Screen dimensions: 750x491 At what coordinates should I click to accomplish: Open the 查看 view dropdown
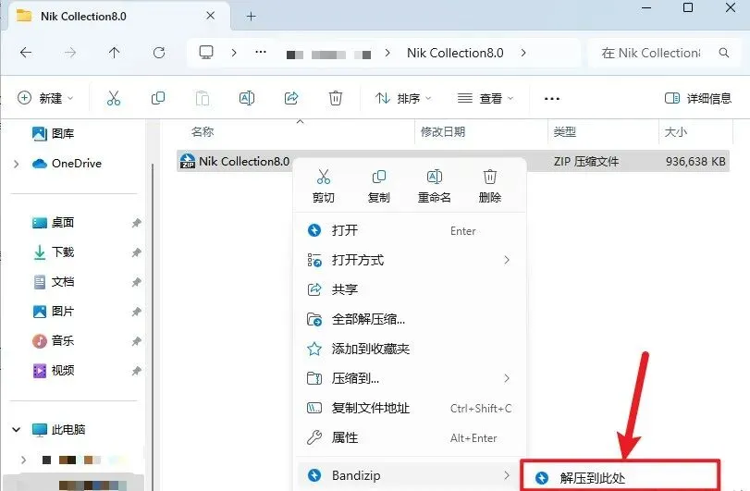click(x=485, y=98)
